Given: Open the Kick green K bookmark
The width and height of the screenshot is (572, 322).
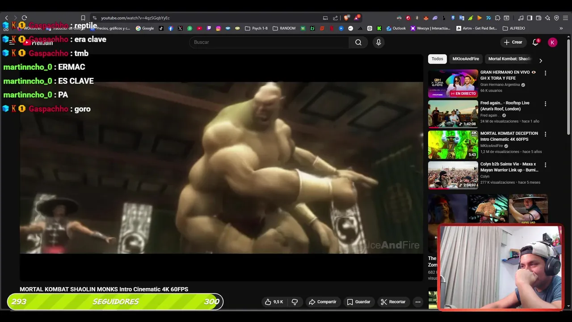Looking at the screenshot, I should [379, 28].
